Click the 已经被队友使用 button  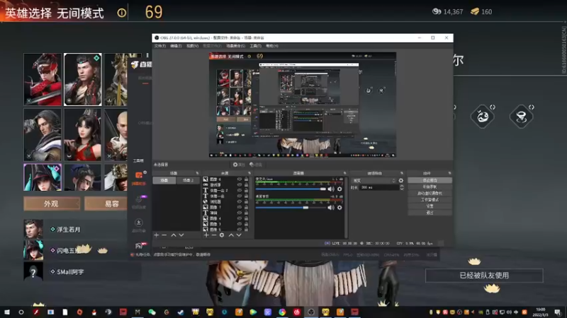pyautogui.click(x=484, y=276)
